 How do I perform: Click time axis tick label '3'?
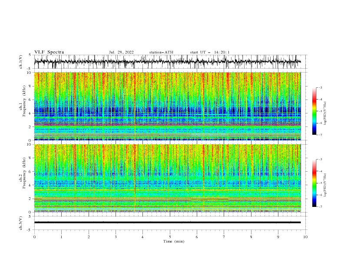pos(116,237)
